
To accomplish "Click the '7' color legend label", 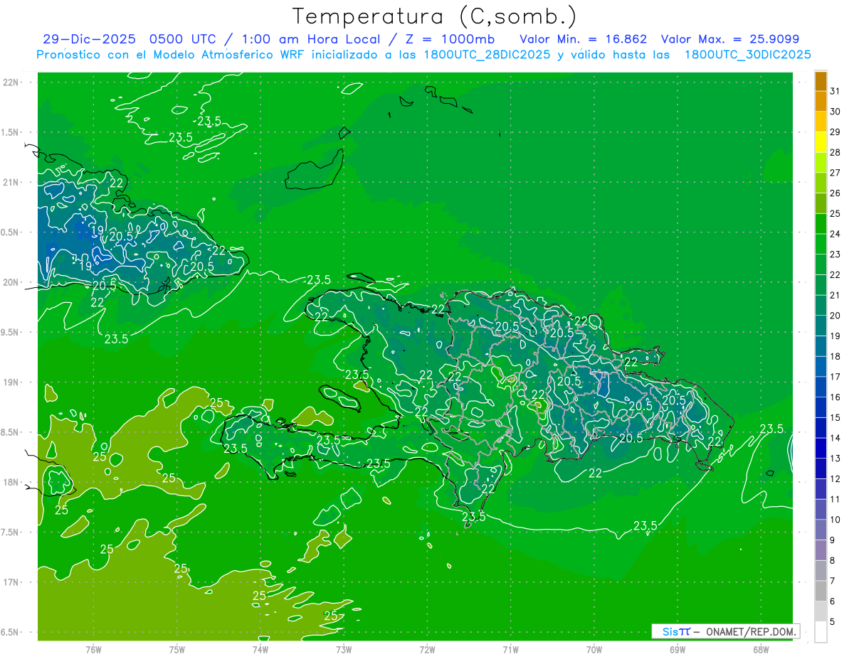I will pyautogui.click(x=833, y=582).
